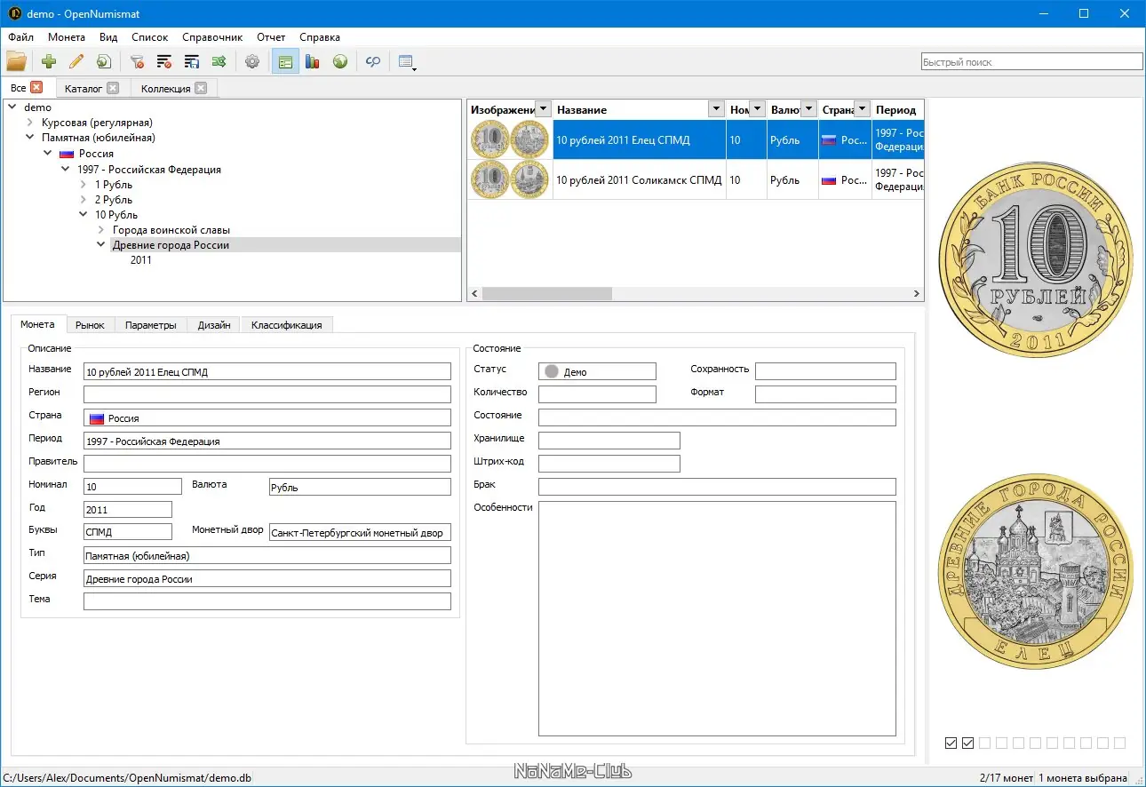This screenshot has height=787, width=1146.
Task: Show statistics with the bar chart icon
Action: 313,62
